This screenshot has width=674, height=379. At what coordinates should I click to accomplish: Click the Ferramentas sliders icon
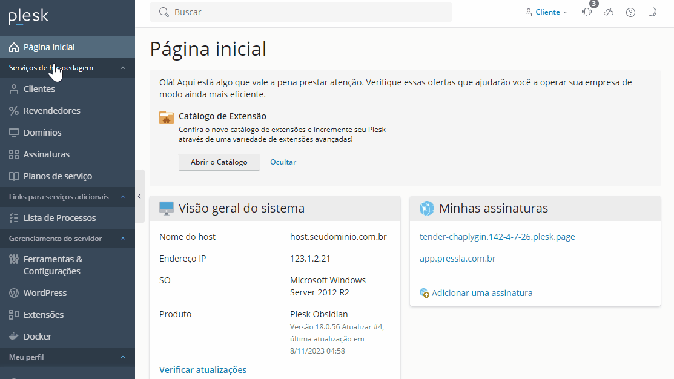[x=14, y=259]
